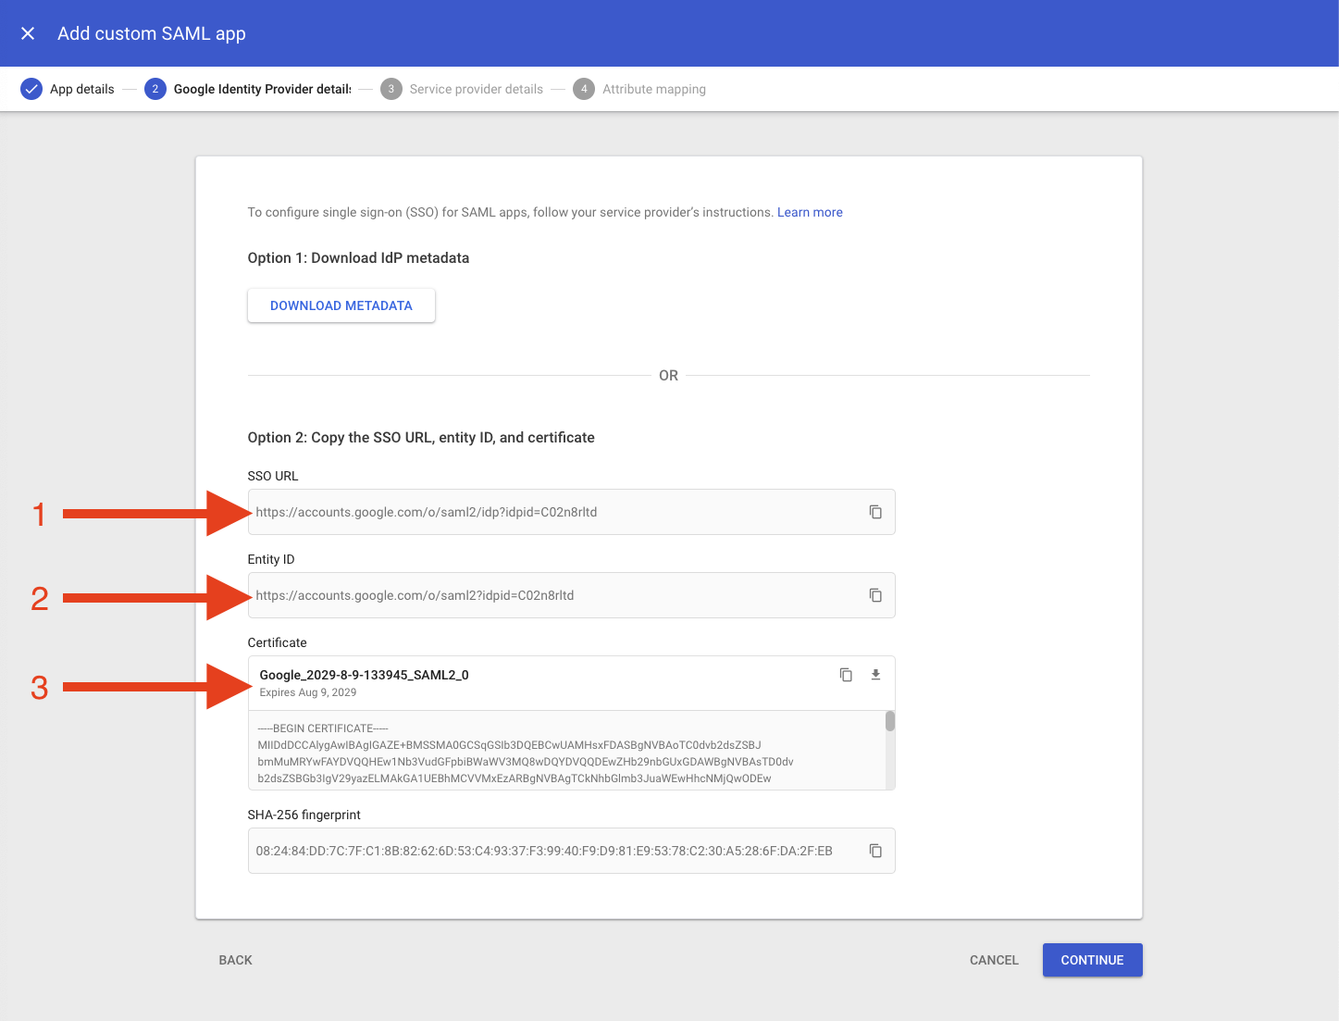Click the step 4 number icon
The image size is (1339, 1021).
point(584,89)
